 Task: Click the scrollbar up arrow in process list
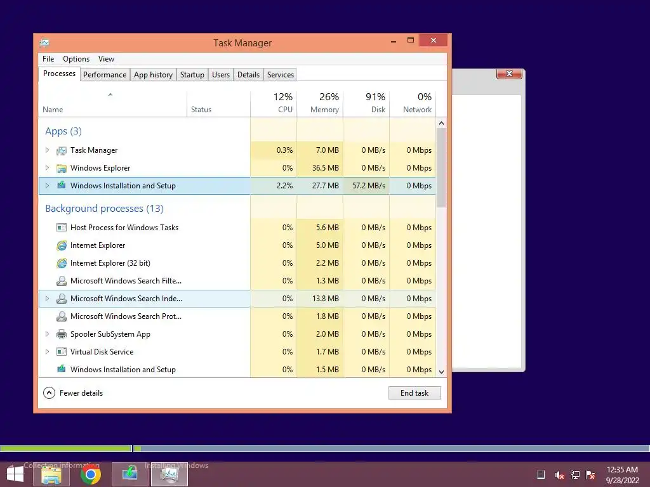[442, 124]
